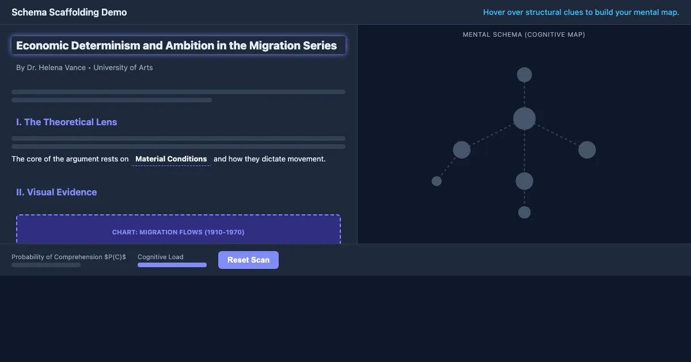The width and height of the screenshot is (691, 362).
Task: Select the I. The Theoretical Lens heading
Action: click(x=66, y=122)
